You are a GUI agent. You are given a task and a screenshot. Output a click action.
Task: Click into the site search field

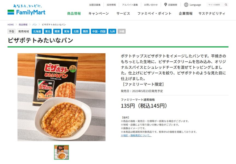click(x=215, y=5)
